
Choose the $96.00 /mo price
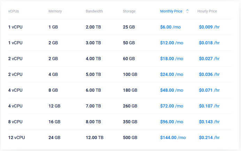(172, 122)
